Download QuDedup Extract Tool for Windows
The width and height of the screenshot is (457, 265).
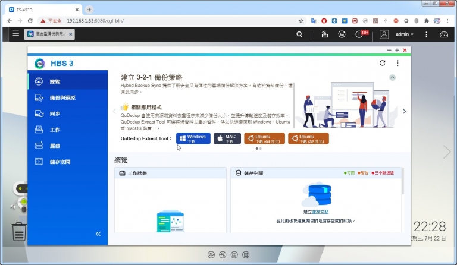click(193, 138)
